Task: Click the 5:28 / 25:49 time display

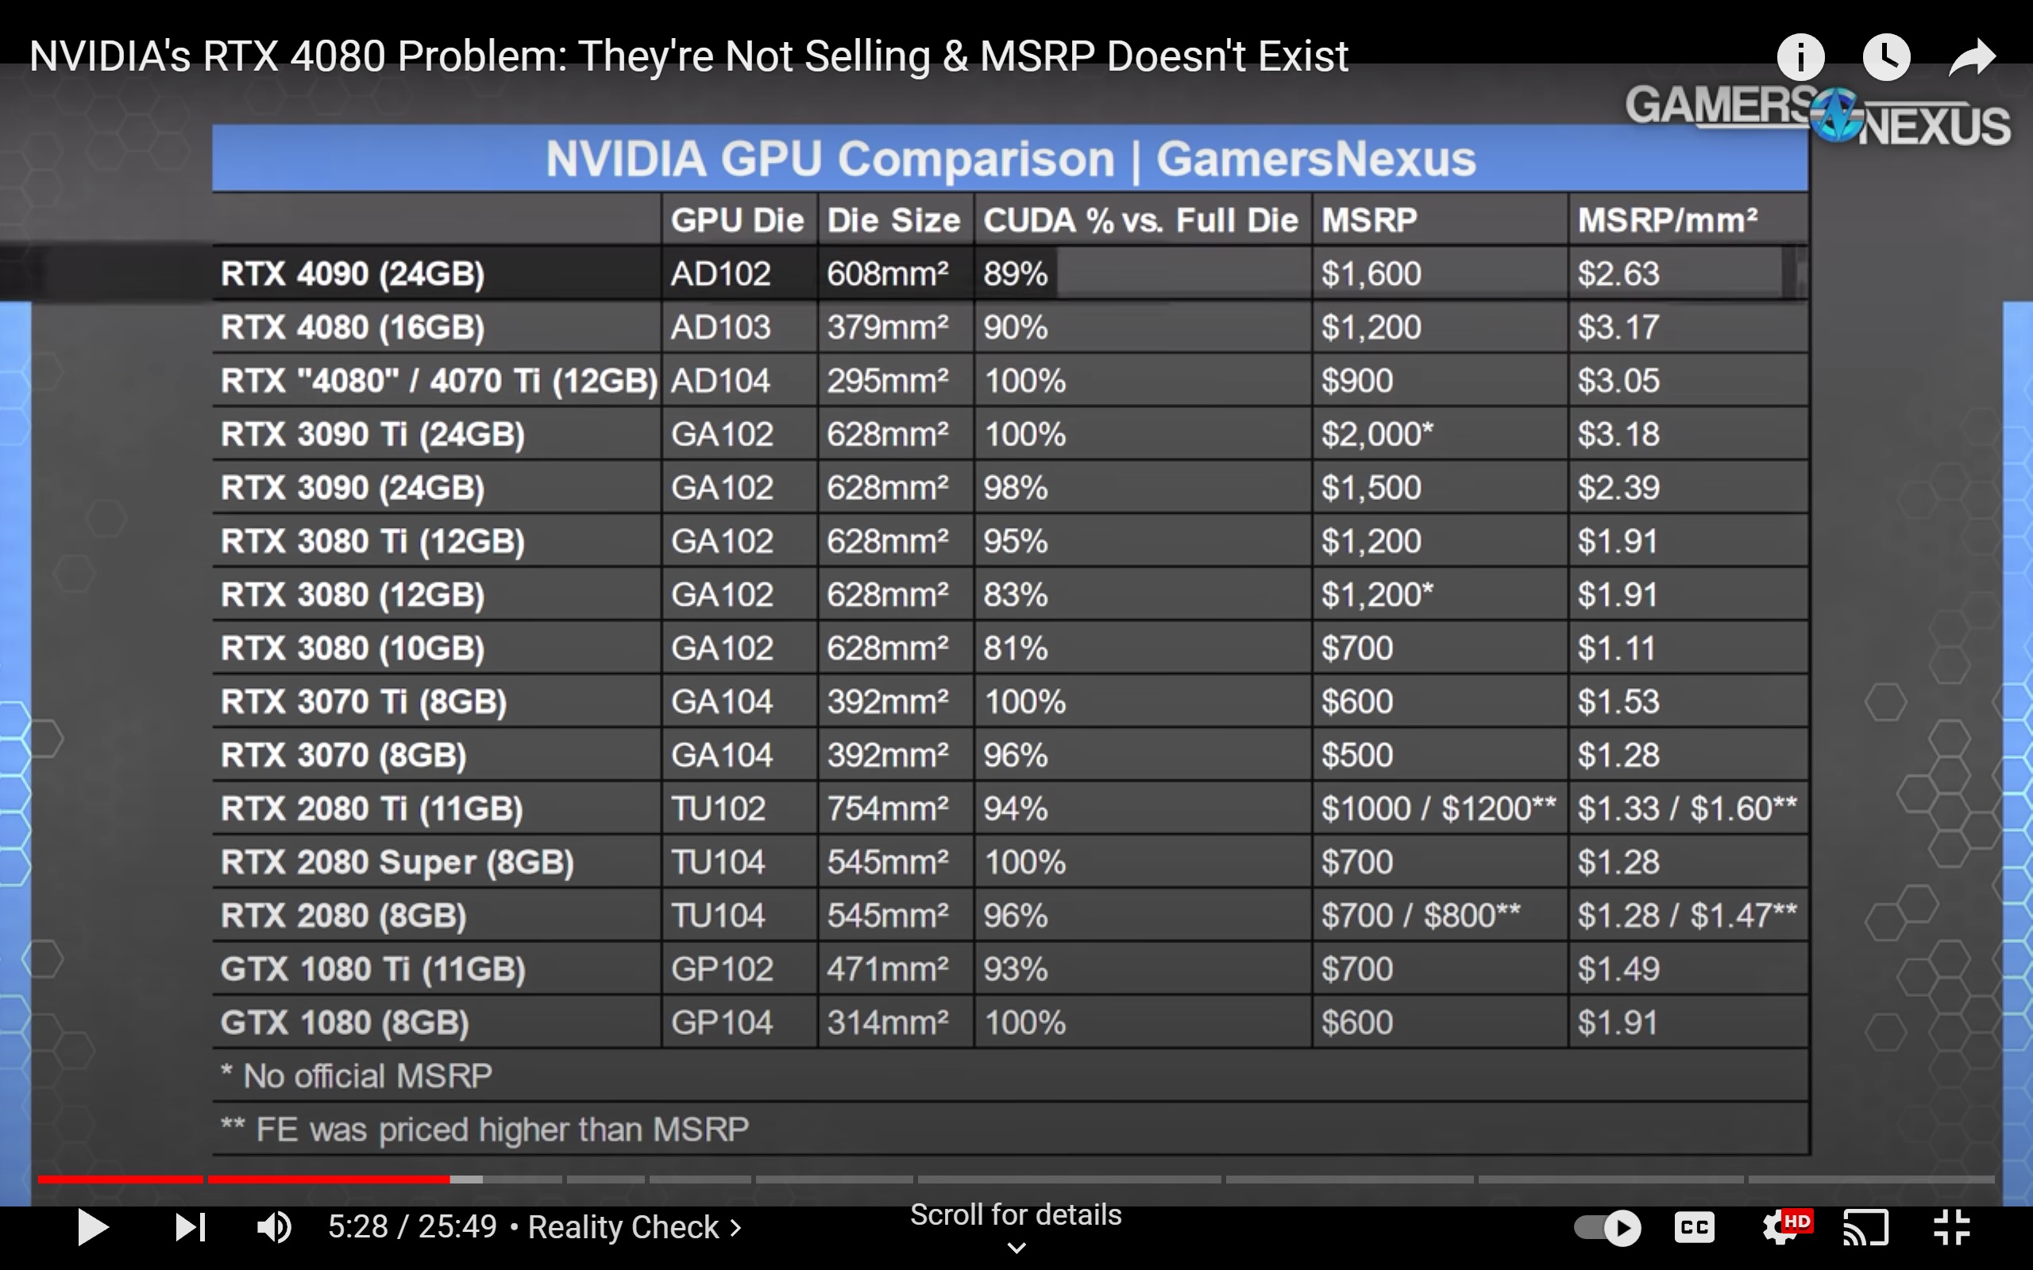Action: tap(411, 1227)
